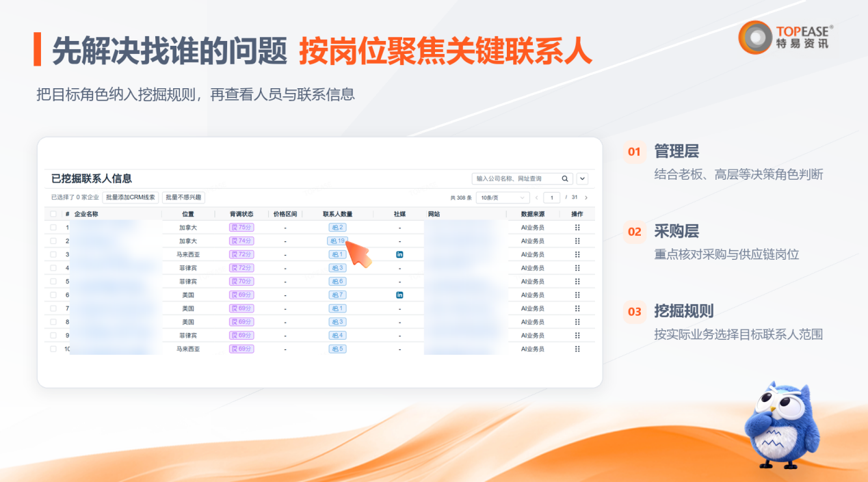This screenshot has width=868, height=482.
Task: Open the 10条/页 page size dropdown
Action: (x=503, y=198)
